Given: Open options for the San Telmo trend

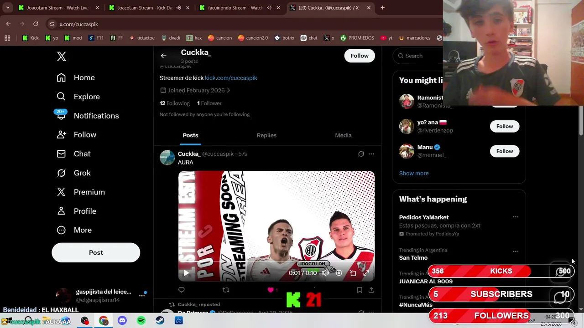Looking at the screenshot, I should tap(516, 251).
